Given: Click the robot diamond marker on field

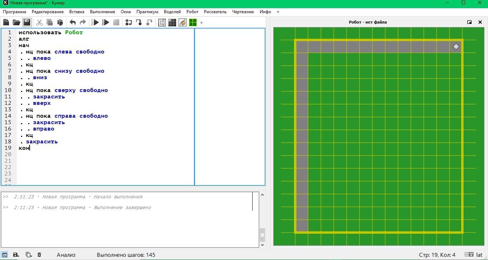Looking at the screenshot, I should click(x=456, y=46).
